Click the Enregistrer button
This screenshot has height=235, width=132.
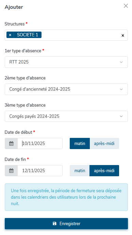tap(66, 223)
